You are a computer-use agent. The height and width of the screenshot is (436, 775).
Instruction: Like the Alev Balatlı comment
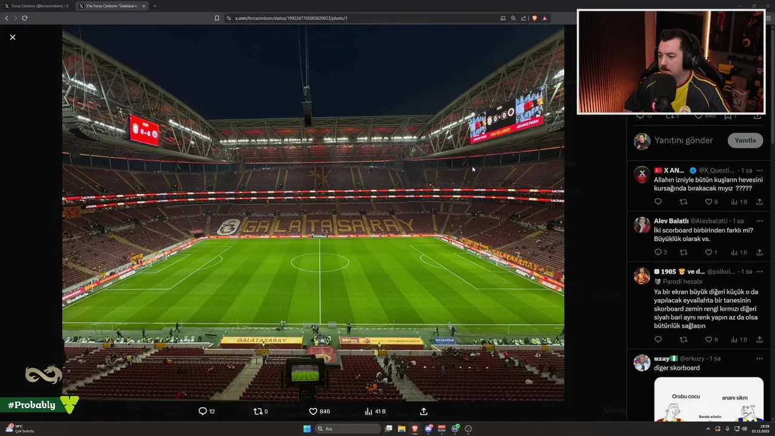708,253
